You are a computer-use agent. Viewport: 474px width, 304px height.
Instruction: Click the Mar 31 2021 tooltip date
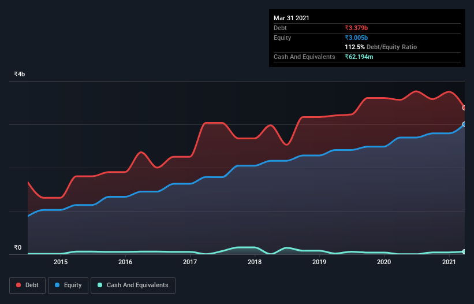coord(292,18)
